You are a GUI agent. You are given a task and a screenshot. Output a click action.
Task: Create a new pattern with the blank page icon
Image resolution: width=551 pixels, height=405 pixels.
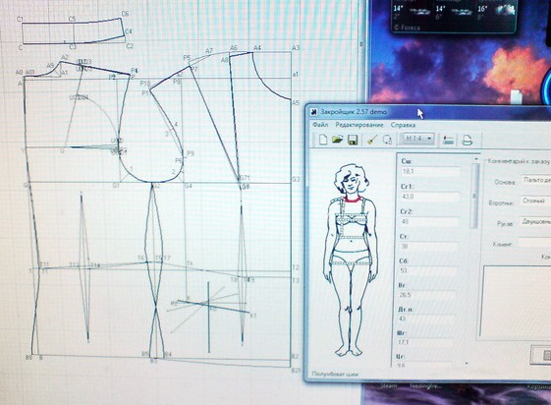322,140
